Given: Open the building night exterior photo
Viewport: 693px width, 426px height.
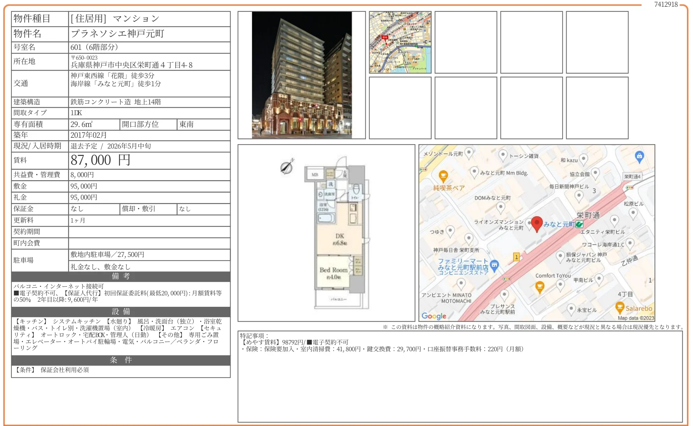Looking at the screenshot, I should click(x=301, y=75).
